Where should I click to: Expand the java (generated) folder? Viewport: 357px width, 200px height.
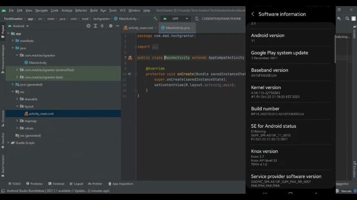tap(13, 84)
